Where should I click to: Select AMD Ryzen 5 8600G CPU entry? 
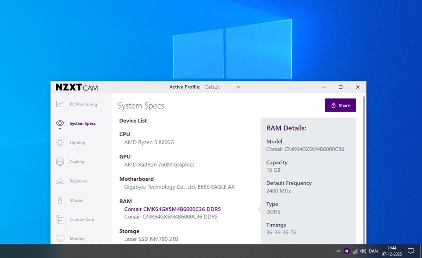[149, 142]
